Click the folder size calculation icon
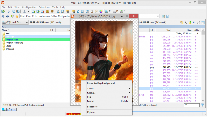The height and width of the screenshot is (117, 207). point(73,11)
